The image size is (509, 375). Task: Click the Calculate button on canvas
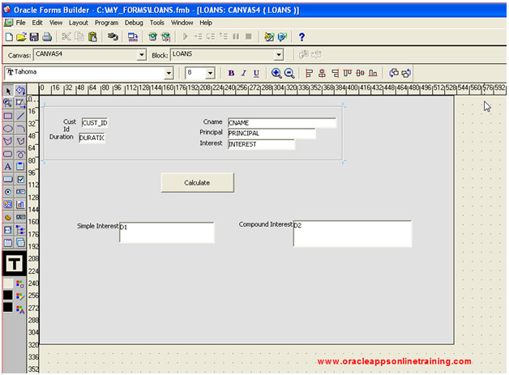tap(197, 183)
